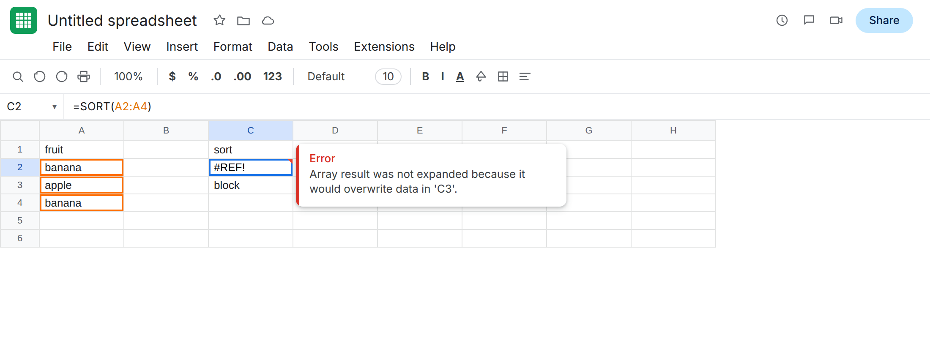
Task: Check cloud save status icon
Action: pos(268,20)
